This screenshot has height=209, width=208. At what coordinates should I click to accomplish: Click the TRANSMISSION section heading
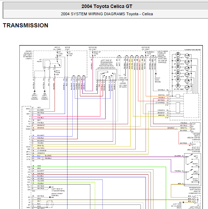point(26,25)
